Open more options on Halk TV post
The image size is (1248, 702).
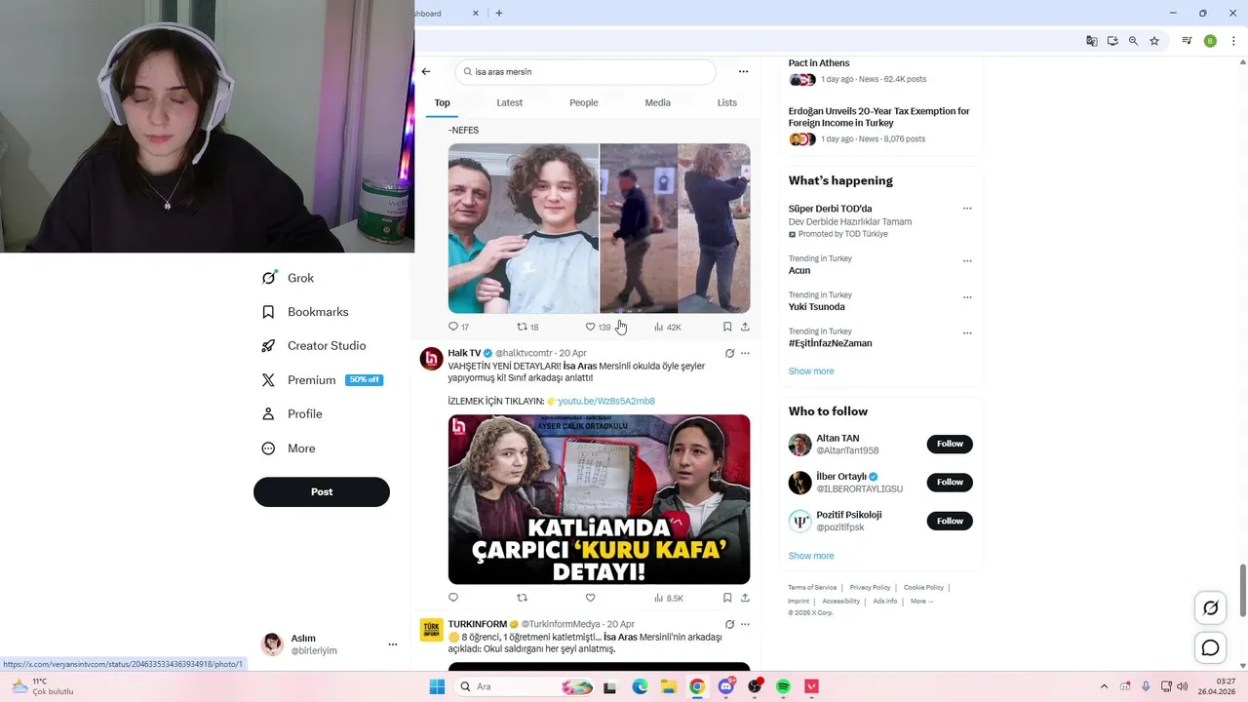745,353
